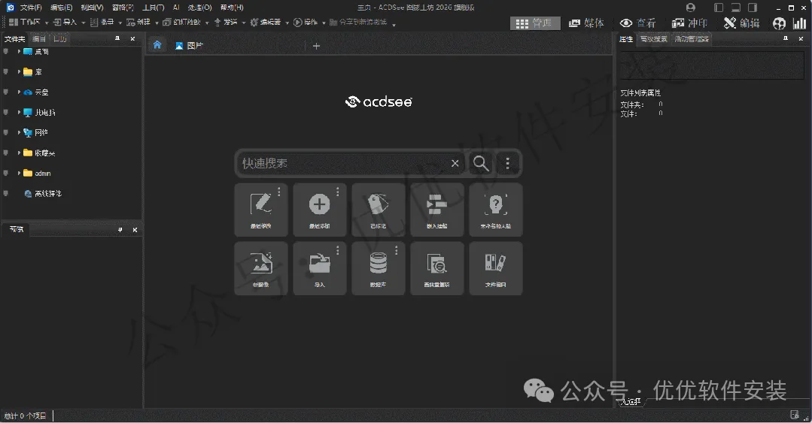Clear the quick search with X icon
The width and height of the screenshot is (812, 423).
pyautogui.click(x=455, y=163)
